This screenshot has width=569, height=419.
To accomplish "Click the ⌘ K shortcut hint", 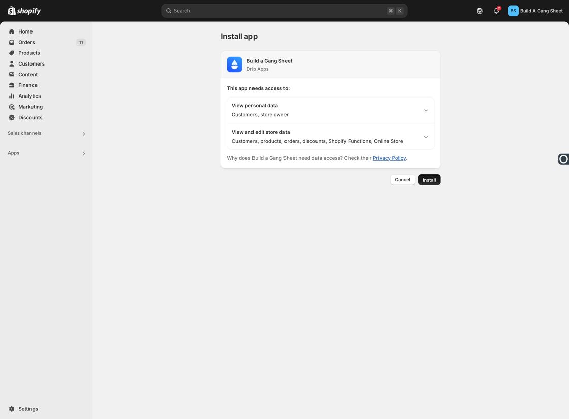I will tap(395, 11).
